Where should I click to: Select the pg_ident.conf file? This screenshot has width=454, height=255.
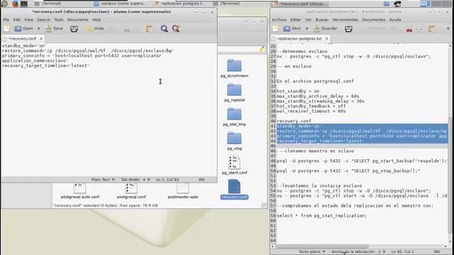234,165
